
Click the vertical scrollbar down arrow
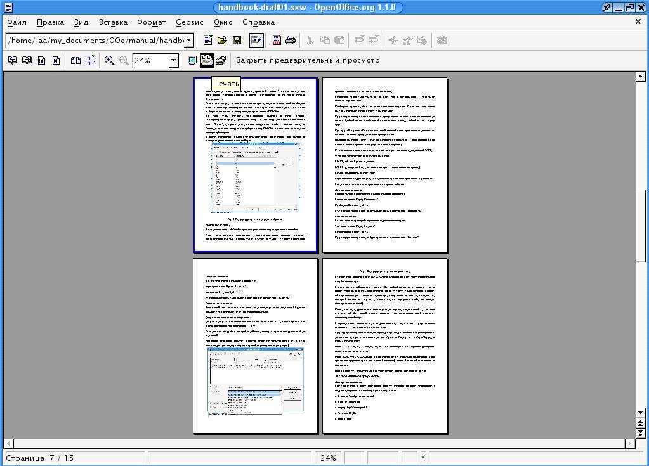click(x=640, y=413)
